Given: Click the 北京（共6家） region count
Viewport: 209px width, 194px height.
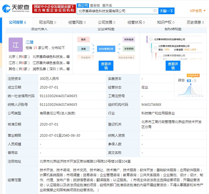Looking at the screenshot, I should tap(19, 57).
